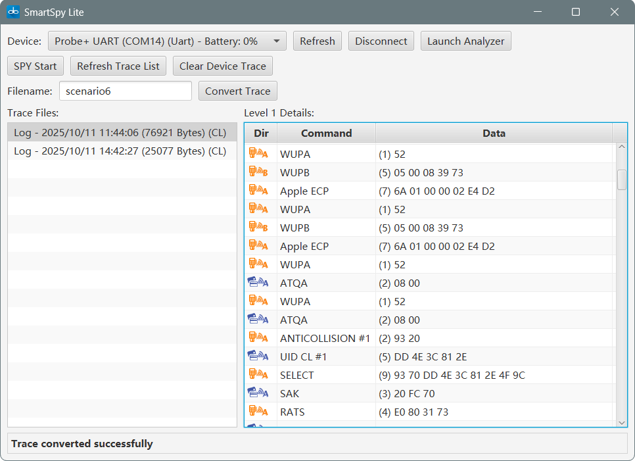
Task: Click the type B direction icon of the second WUPB row
Action: [258, 228]
